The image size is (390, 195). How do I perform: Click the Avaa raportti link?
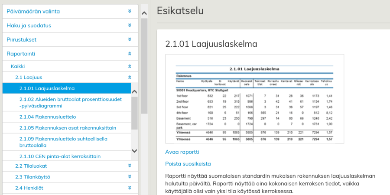(182, 152)
